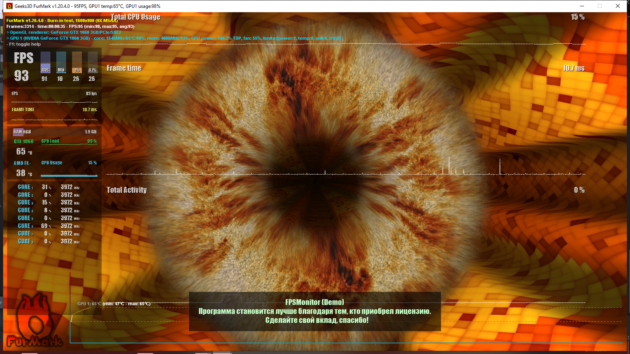Click the 'CORE 1' label

coord(26,187)
